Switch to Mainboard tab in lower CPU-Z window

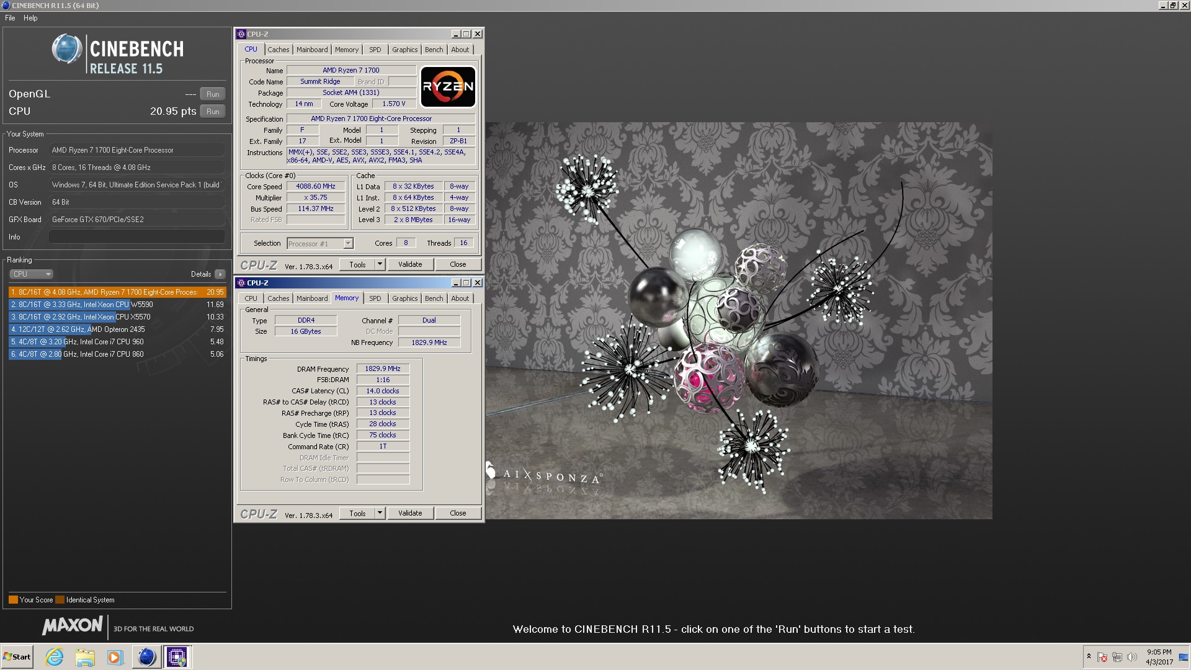(312, 298)
